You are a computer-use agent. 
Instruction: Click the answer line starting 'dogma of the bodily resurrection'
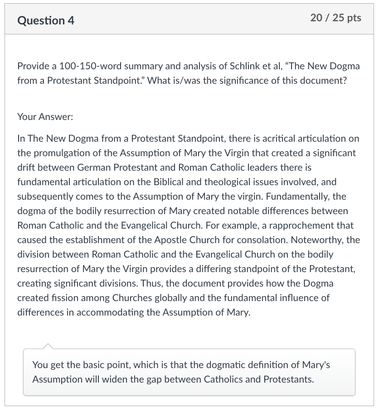pyautogui.click(x=183, y=211)
